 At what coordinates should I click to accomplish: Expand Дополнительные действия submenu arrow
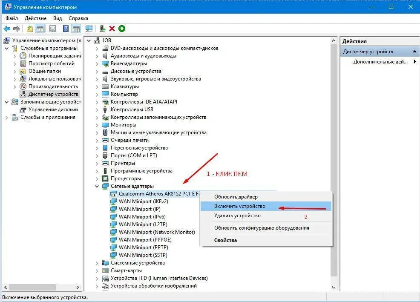tap(415, 62)
